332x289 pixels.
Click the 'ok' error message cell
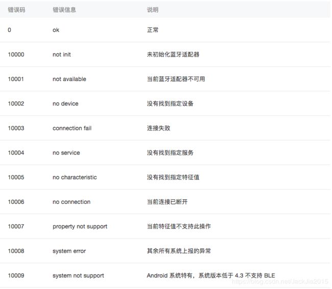[56, 30]
